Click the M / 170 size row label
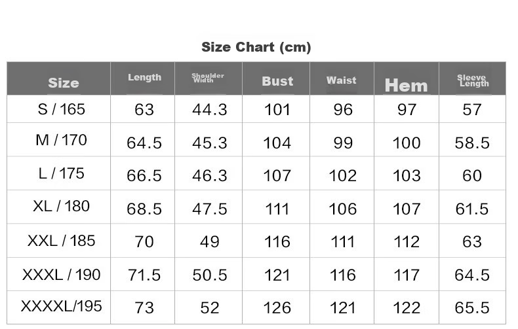 point(62,140)
